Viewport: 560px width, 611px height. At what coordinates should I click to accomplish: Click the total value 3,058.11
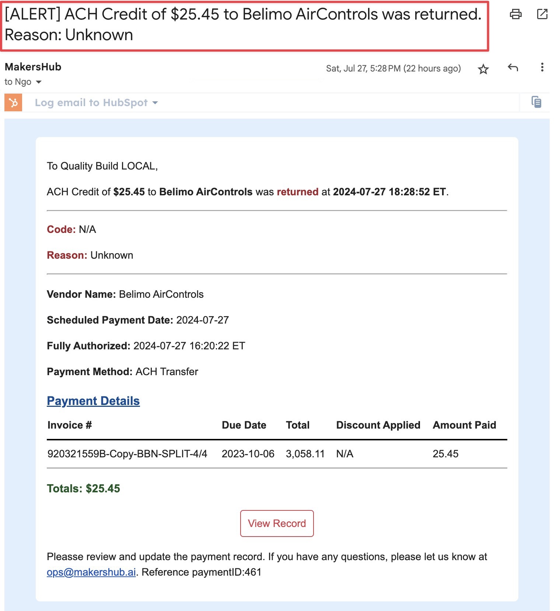tap(305, 454)
